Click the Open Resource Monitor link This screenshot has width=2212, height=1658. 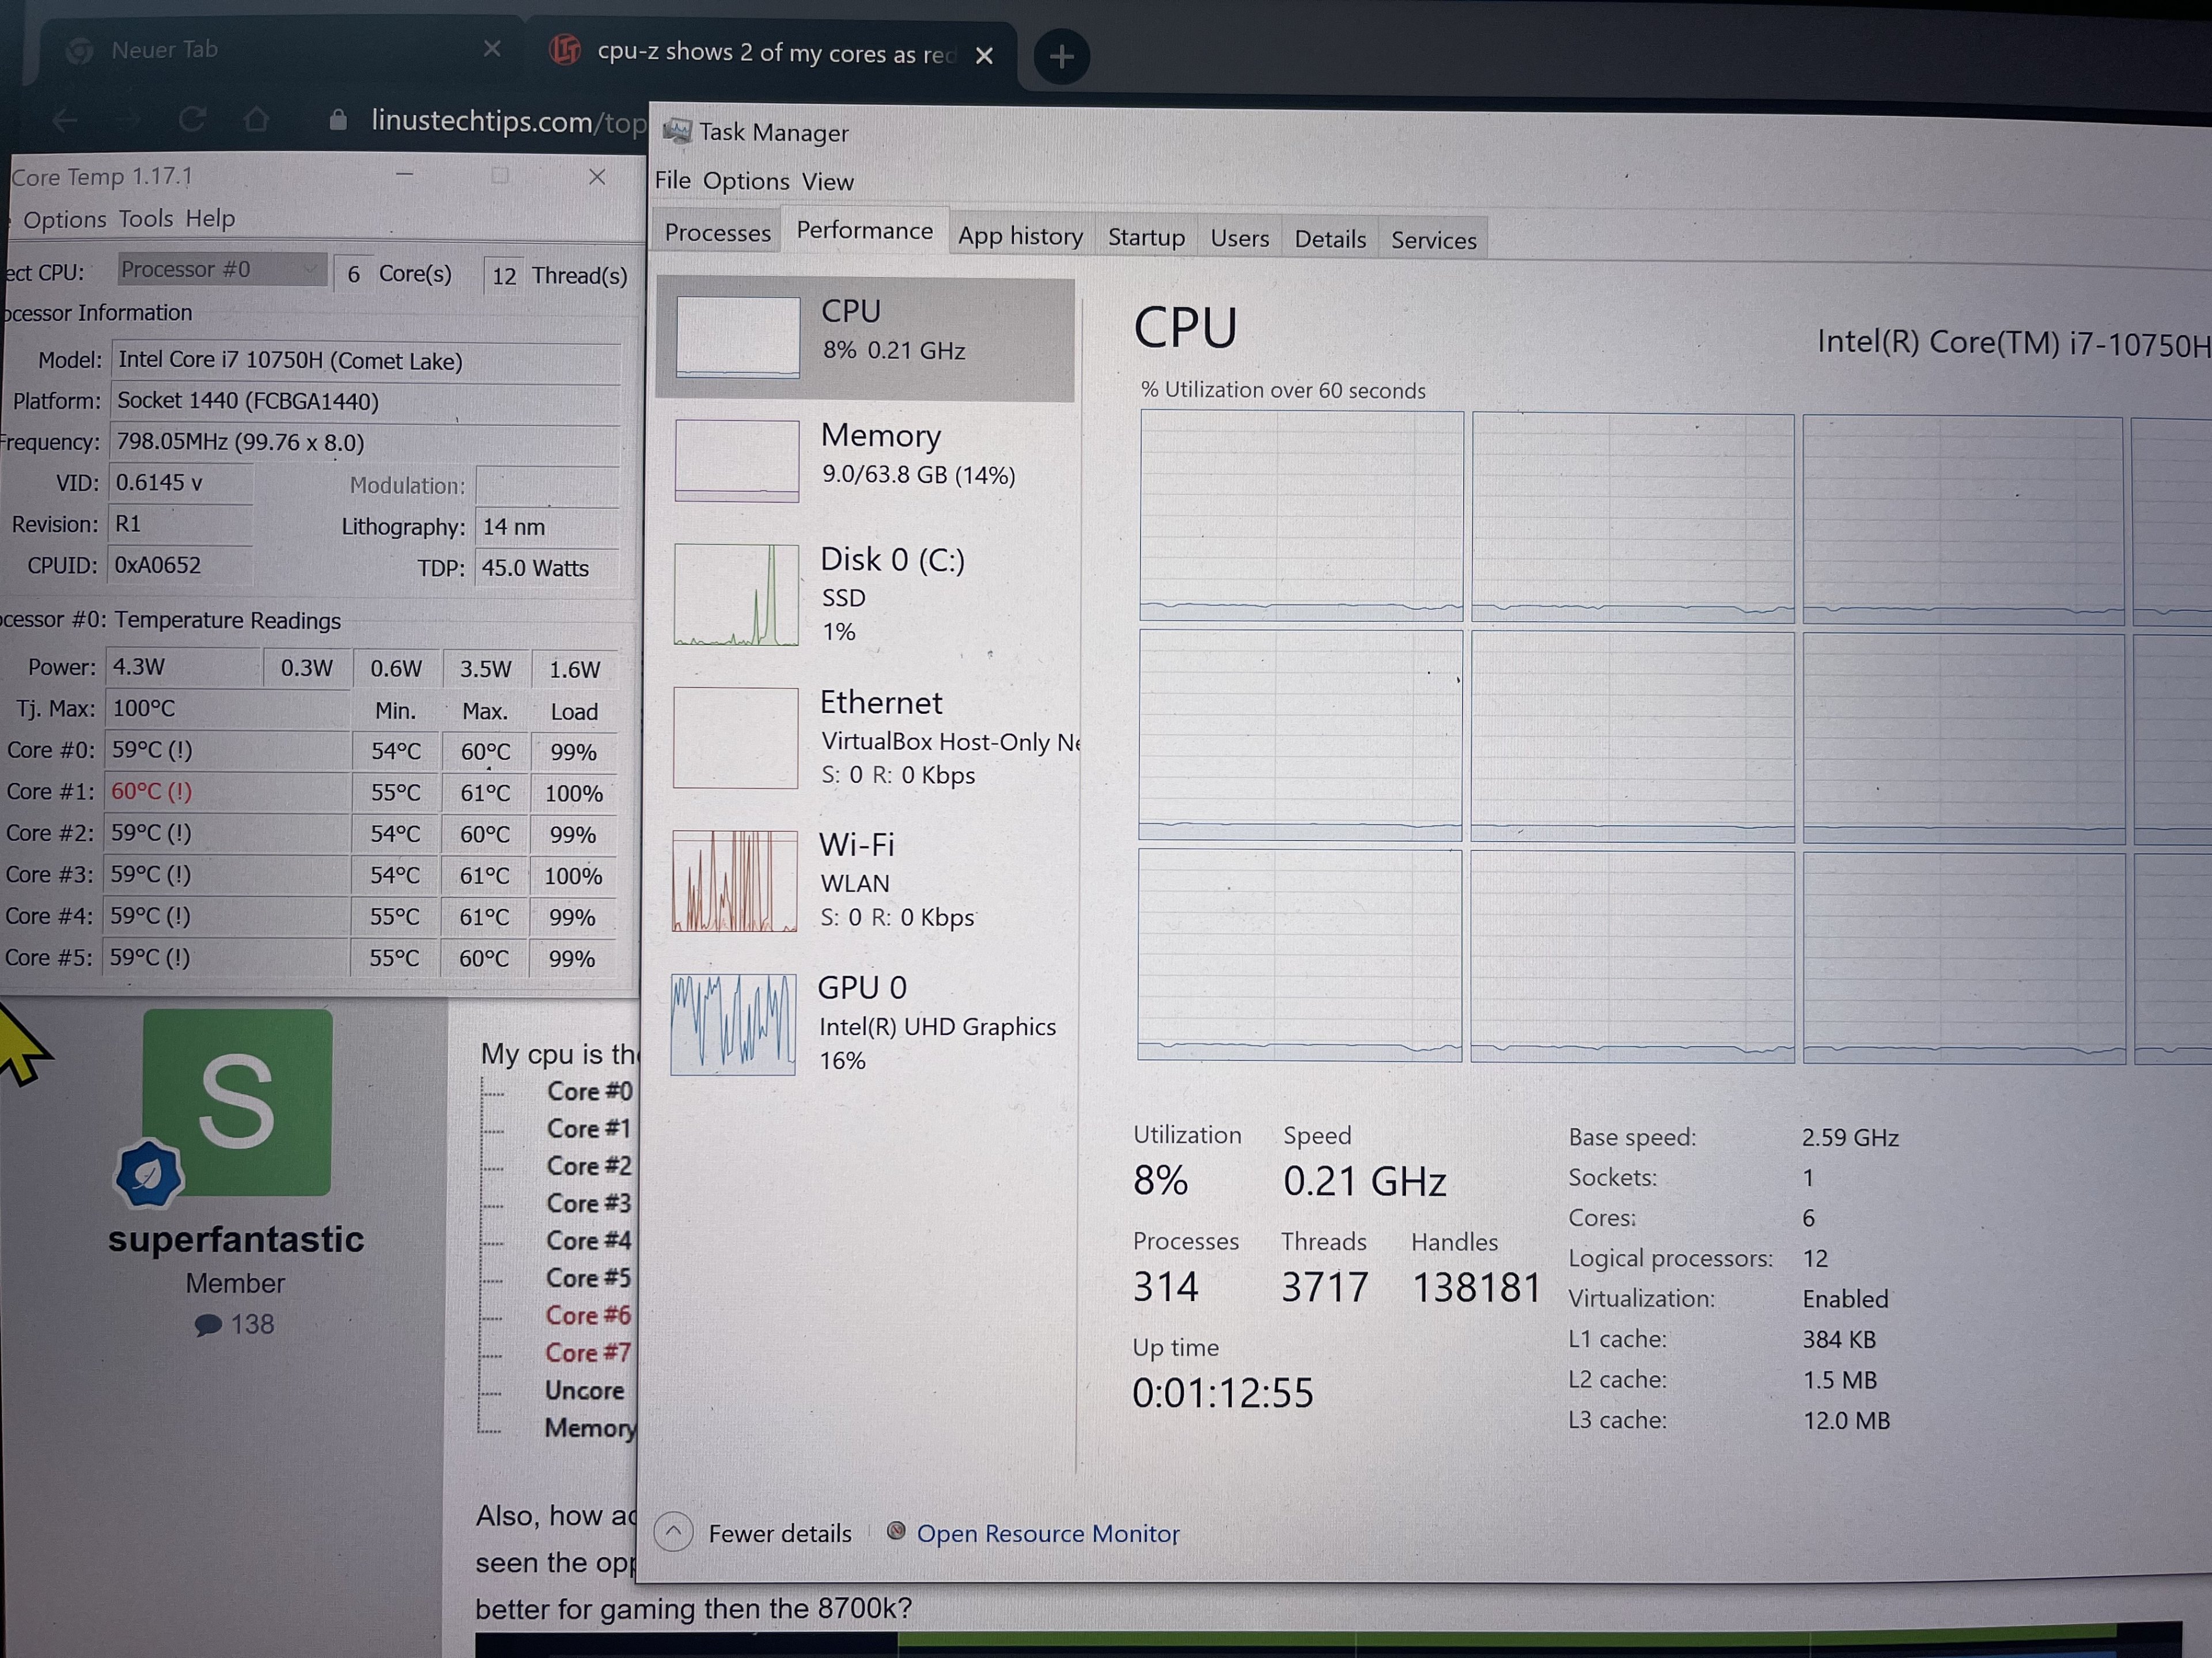click(x=1047, y=1533)
